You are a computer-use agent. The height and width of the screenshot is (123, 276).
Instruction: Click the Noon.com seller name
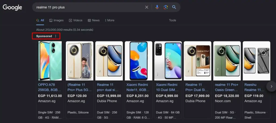pos(223,101)
